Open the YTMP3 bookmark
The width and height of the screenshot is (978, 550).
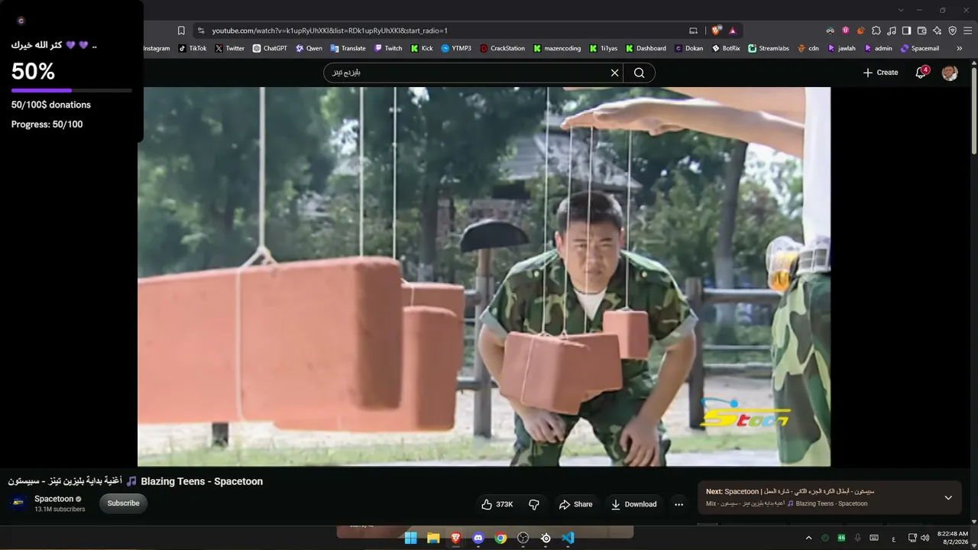pos(456,48)
